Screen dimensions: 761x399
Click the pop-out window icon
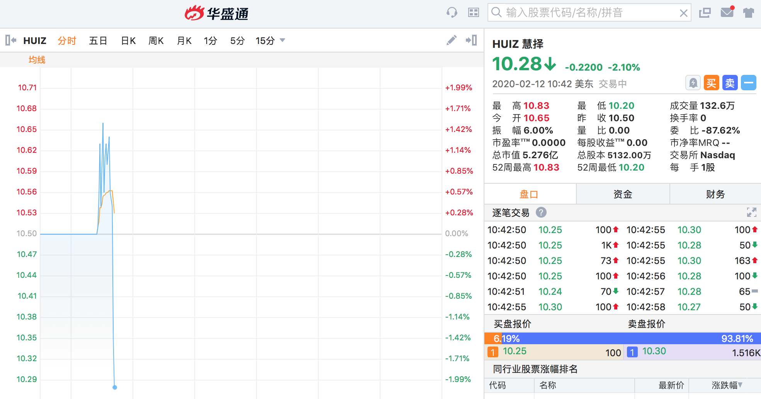pos(705,13)
